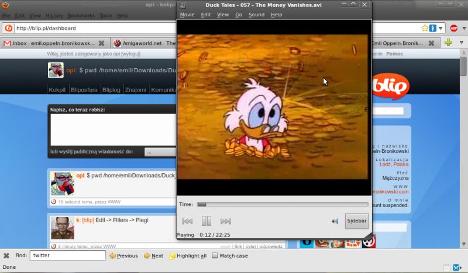Click the notepad status bar icon
This screenshot has height=273, width=468.
click(446, 267)
